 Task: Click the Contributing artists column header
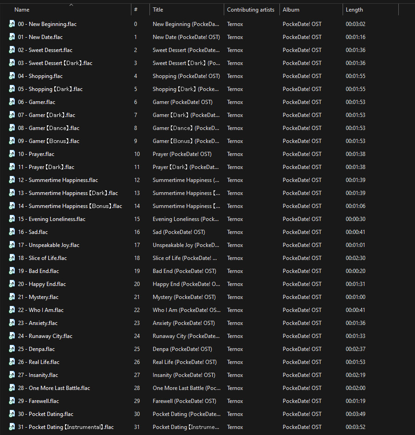pyautogui.click(x=250, y=10)
